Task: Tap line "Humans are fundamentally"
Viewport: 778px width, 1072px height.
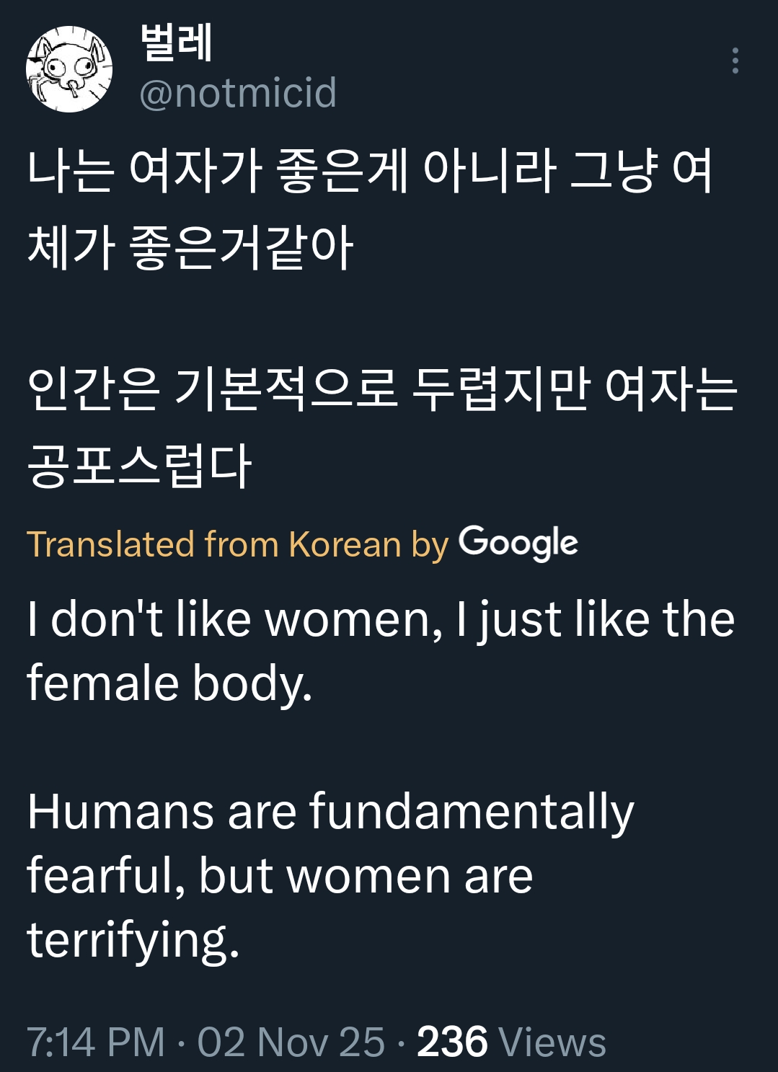Action: (330, 811)
